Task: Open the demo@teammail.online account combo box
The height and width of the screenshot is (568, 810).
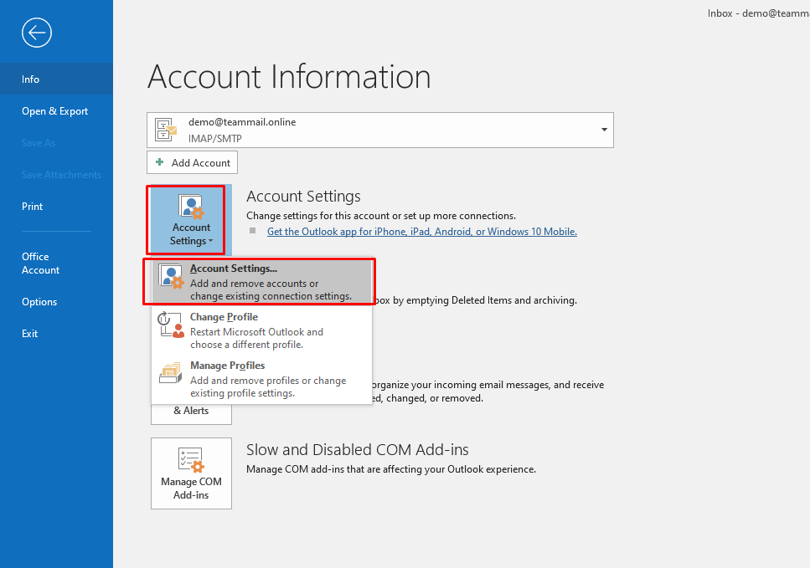Action: click(x=379, y=130)
